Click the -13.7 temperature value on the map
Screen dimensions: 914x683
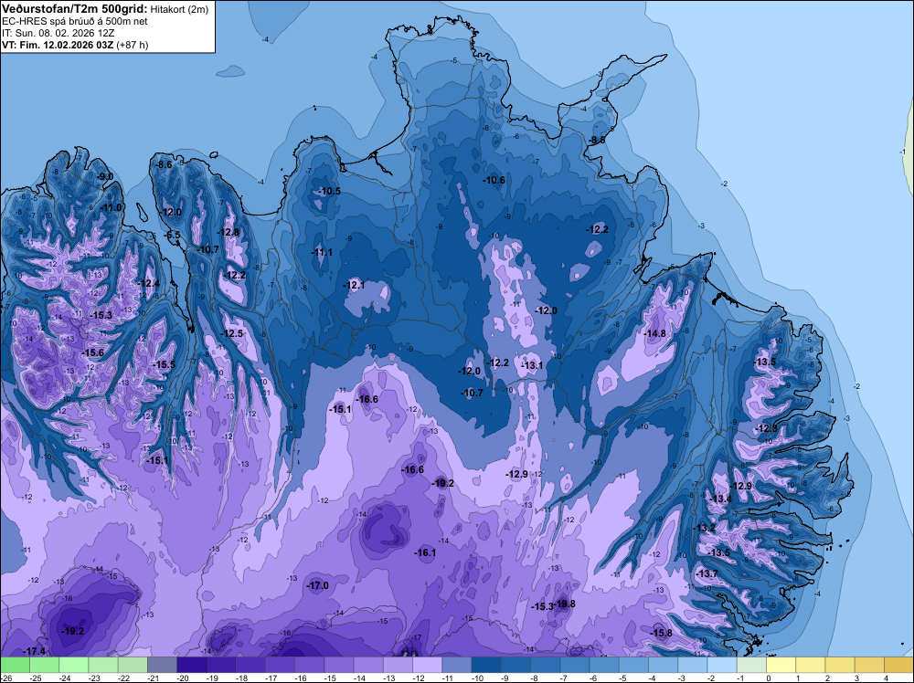coord(707,573)
